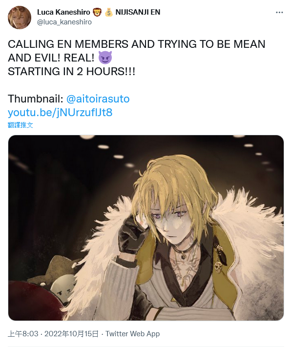This screenshot has width=292, height=347.
Task: Click Luca Kaneshiro's profile avatar
Action: [x=20, y=18]
